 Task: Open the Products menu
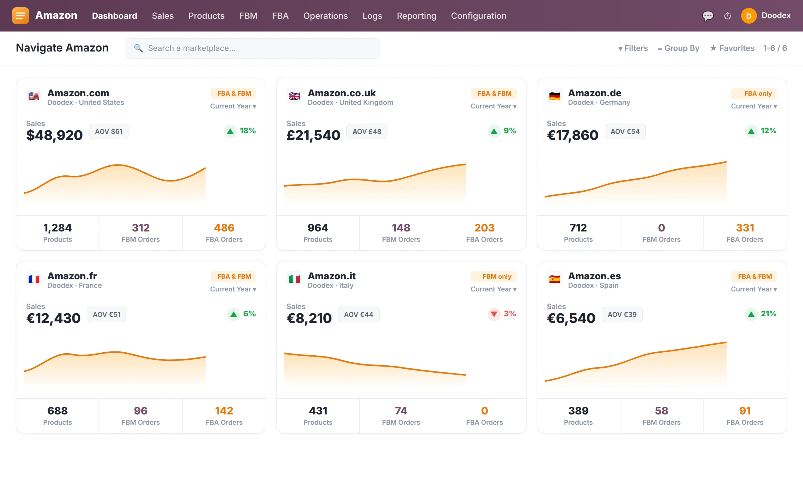click(206, 16)
